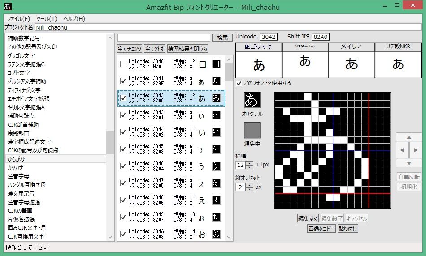Click the category list scrollbar thumb

(x=110, y=143)
